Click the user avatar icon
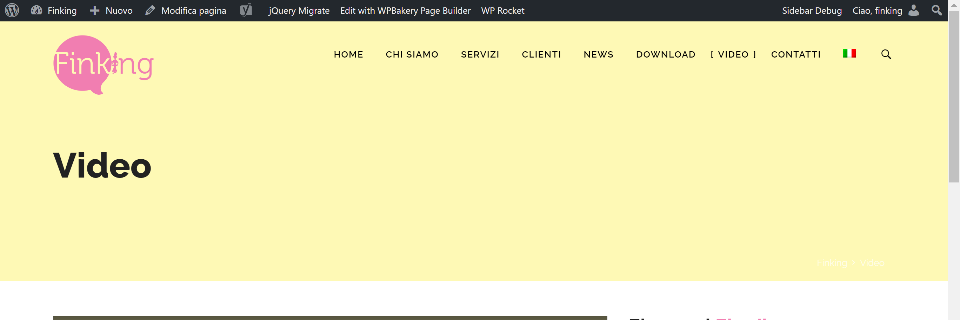Screen dimensions: 960x320 click(x=913, y=11)
